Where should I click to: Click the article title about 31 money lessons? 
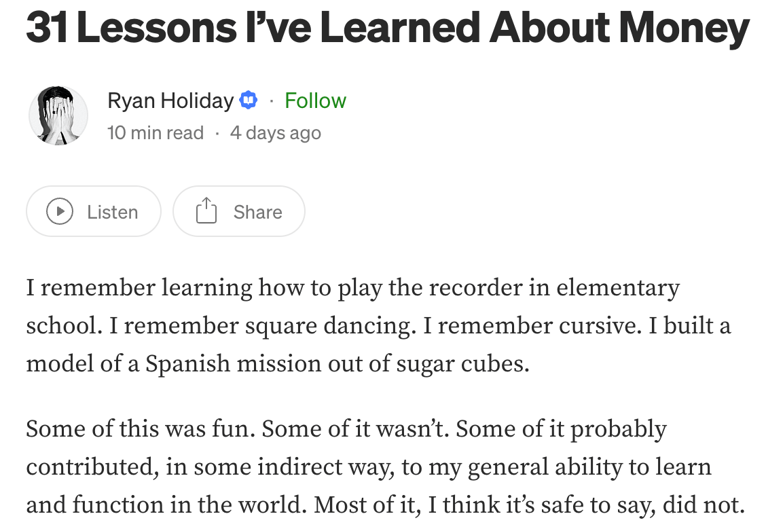click(387, 27)
